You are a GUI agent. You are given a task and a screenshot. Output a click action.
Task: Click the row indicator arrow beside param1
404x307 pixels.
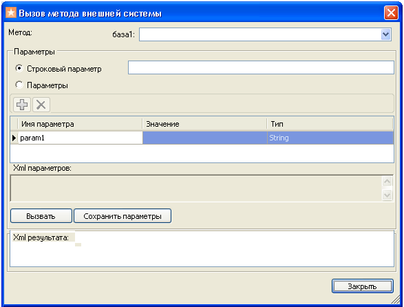14,138
